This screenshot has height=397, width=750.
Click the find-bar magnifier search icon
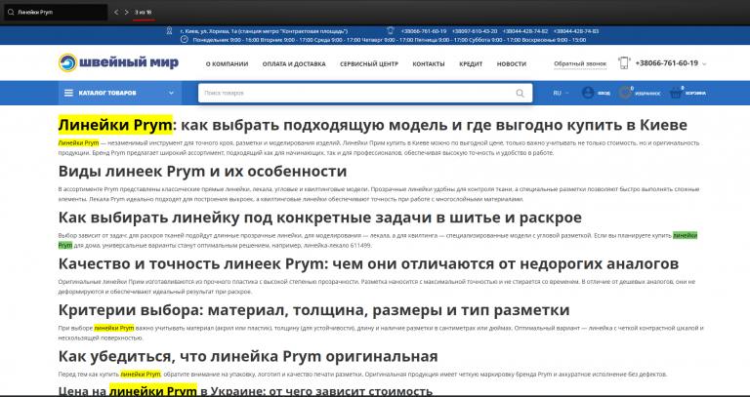[x=11, y=13]
